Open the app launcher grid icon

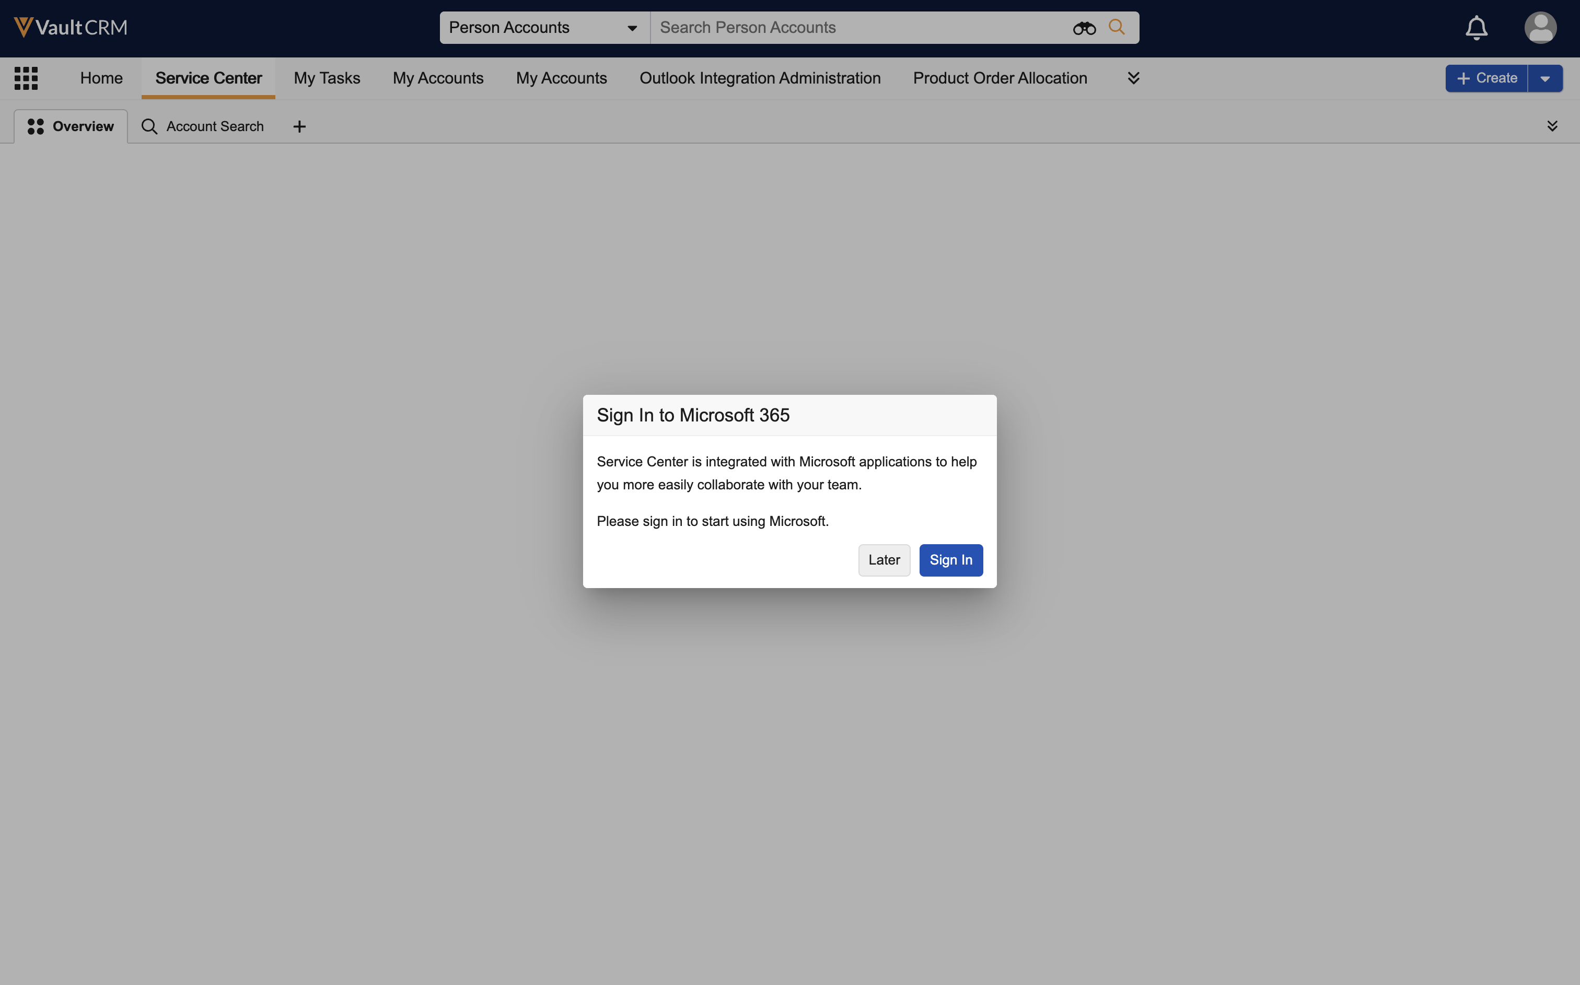click(26, 78)
